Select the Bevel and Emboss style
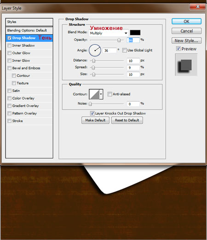Screen dimensions: 207x240 pos(26,68)
